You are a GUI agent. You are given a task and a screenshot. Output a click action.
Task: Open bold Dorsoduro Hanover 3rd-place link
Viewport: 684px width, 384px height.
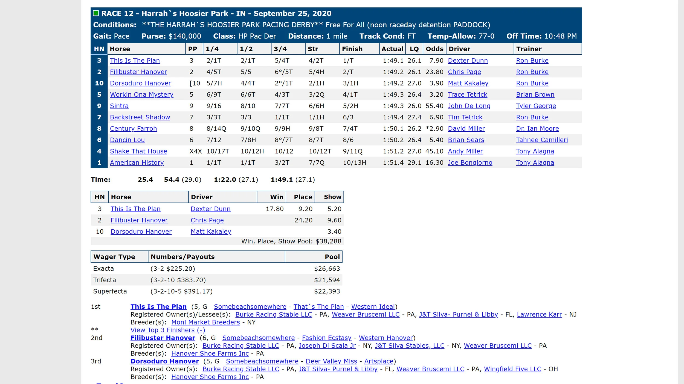pos(165,361)
